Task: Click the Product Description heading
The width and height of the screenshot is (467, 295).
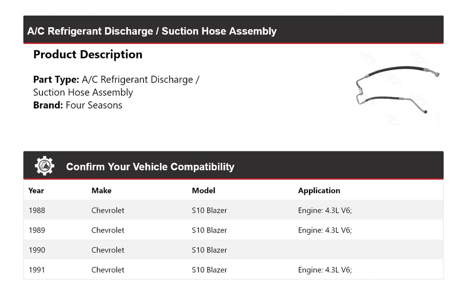Action: click(x=88, y=55)
